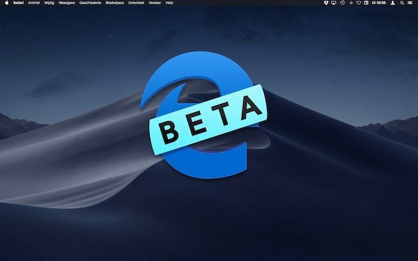Screen dimensions: 418x261
Task: Open the Venster menu
Action: pyautogui.click(x=155, y=3)
